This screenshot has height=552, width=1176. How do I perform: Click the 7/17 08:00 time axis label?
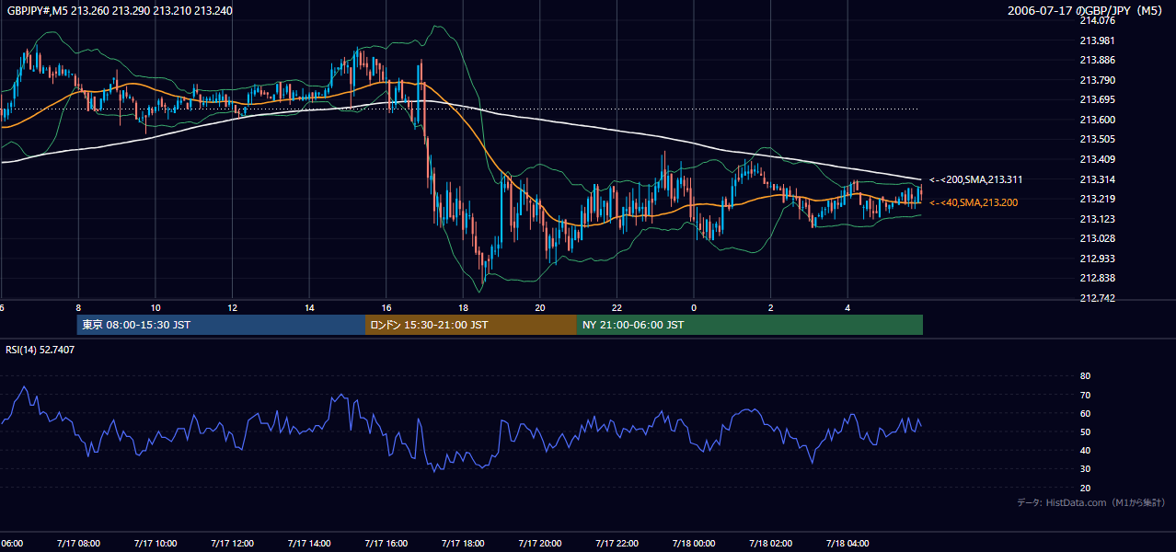[x=78, y=544]
